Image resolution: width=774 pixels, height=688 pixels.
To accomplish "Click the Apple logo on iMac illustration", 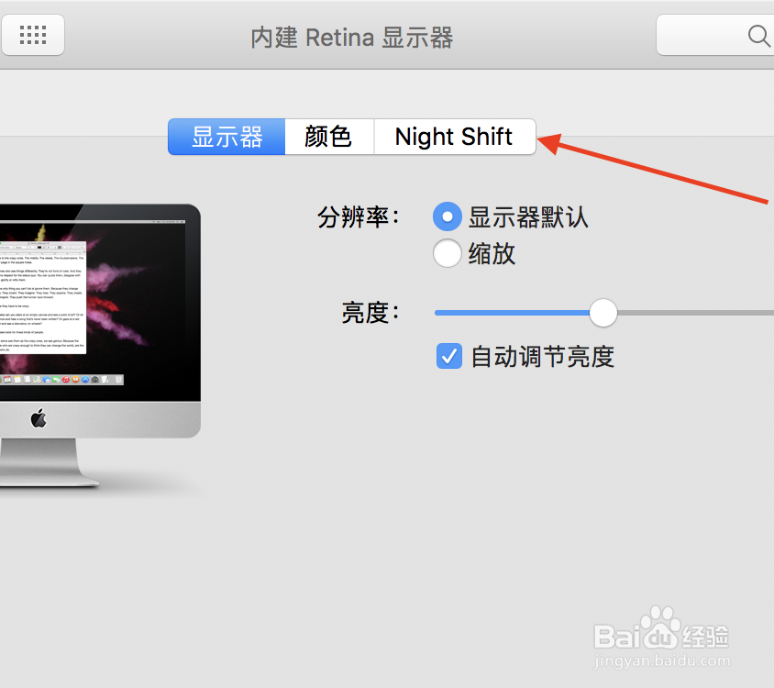I will [39, 418].
